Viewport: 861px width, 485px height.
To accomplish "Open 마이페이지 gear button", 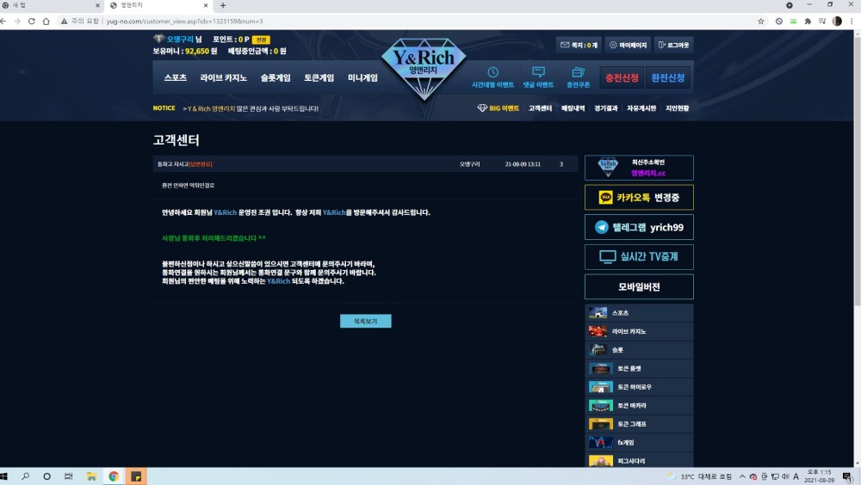I will click(x=629, y=45).
